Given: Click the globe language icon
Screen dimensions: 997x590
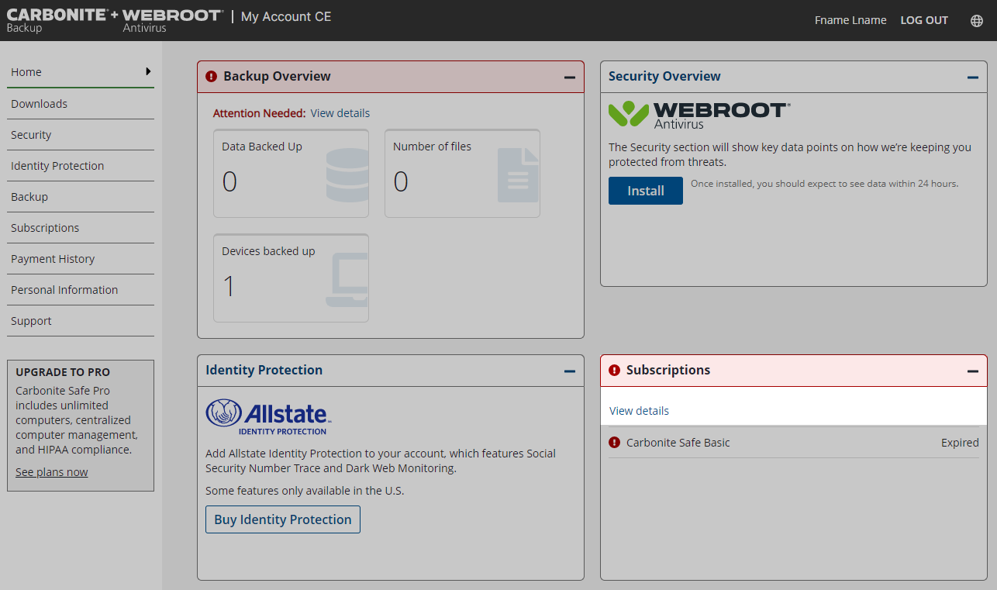Looking at the screenshot, I should [976, 21].
